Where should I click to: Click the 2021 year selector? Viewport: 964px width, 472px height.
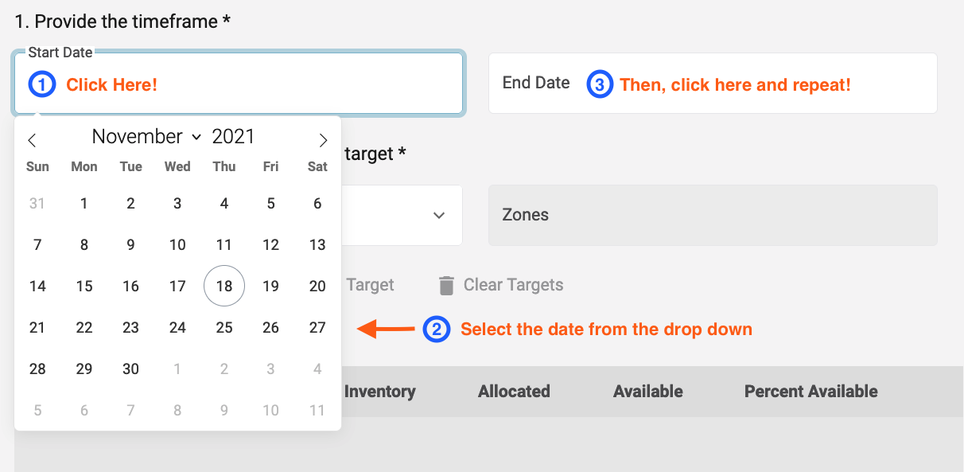233,136
